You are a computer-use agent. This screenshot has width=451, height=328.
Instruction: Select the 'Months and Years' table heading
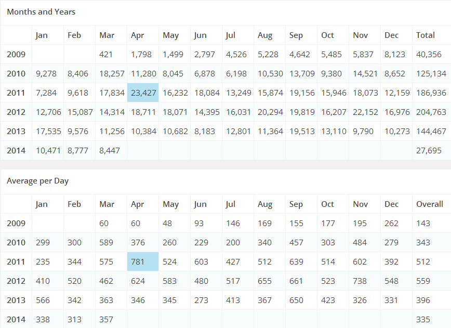pyautogui.click(x=41, y=11)
